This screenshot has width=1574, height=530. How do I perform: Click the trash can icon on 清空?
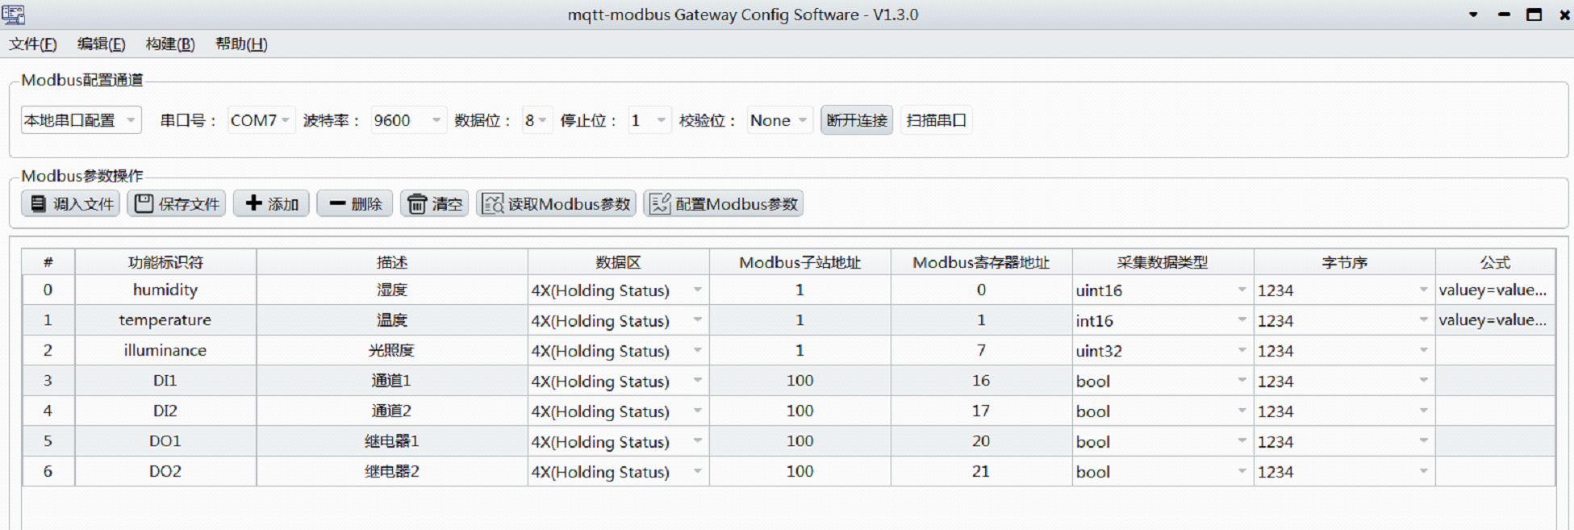tap(416, 204)
